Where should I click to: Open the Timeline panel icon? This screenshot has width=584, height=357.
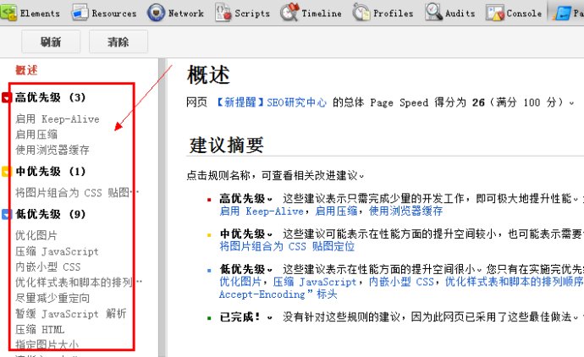tap(289, 13)
